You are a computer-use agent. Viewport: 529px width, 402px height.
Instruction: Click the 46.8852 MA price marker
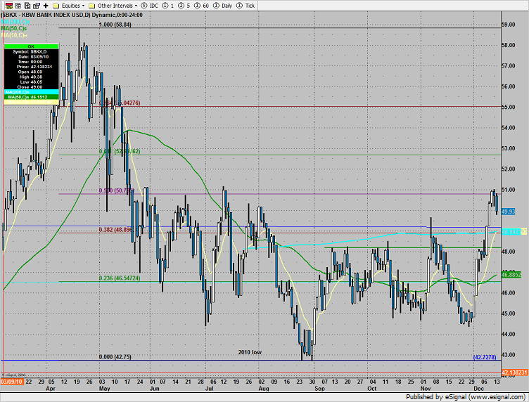coord(511,275)
